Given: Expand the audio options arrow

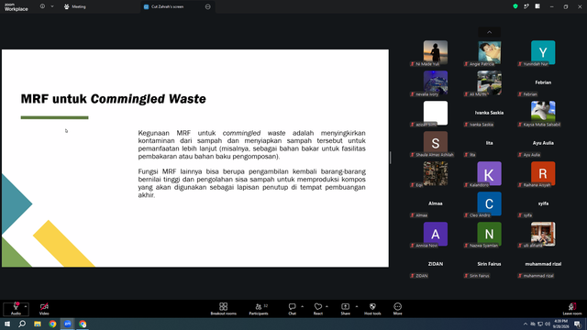Looking at the screenshot, I should [x=26, y=306].
